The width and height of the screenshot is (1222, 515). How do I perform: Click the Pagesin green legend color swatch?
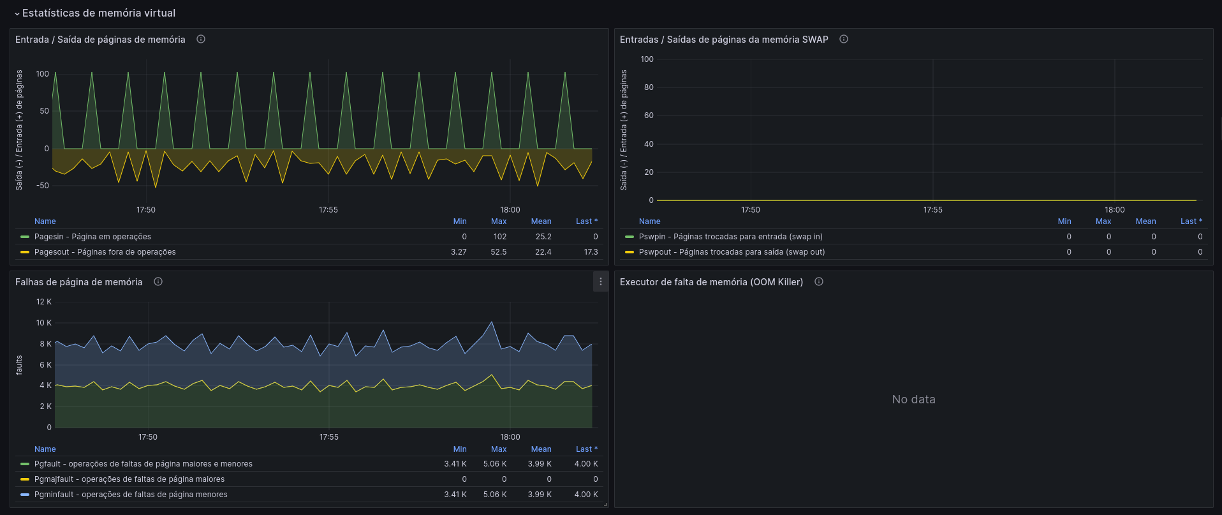[25, 237]
